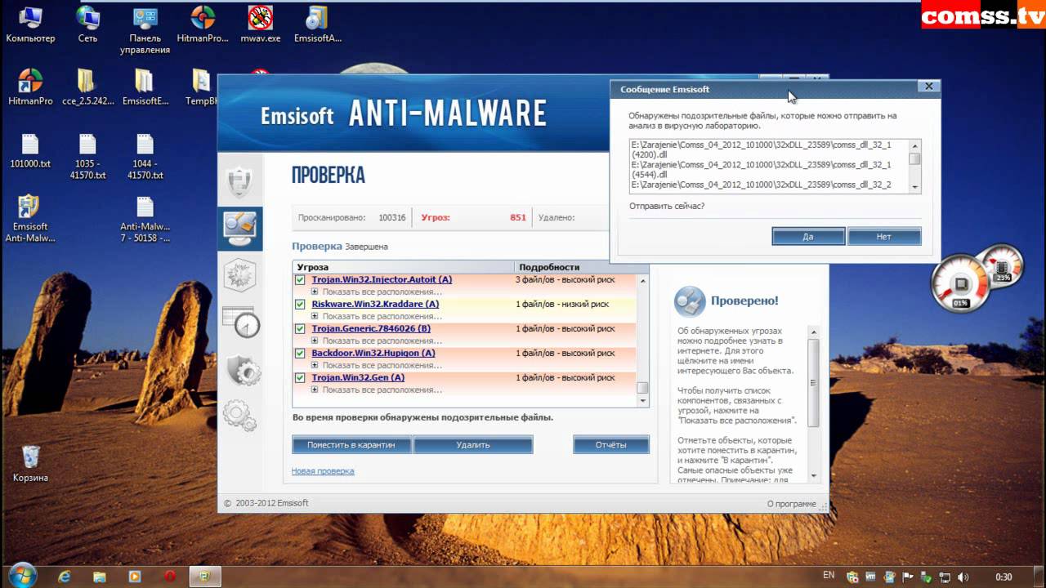This screenshot has width=1046, height=588.
Task: Select the HitmanPro icon in second row
Action: click(x=30, y=87)
